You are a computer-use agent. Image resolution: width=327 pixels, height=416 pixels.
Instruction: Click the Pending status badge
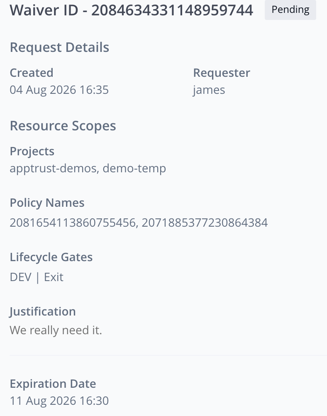point(290,10)
